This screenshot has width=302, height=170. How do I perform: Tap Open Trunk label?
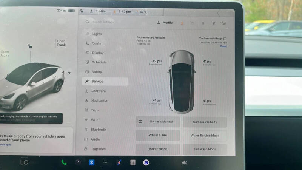(61, 43)
